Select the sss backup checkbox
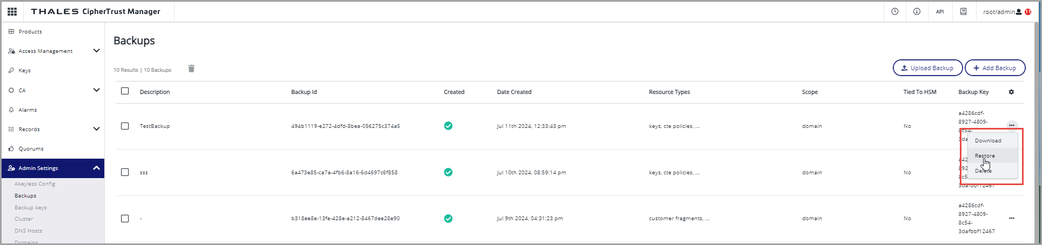This screenshot has height=245, width=1042. pyautogui.click(x=125, y=172)
